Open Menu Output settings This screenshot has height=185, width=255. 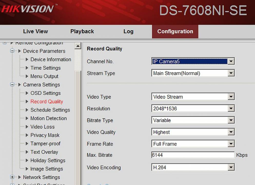point(44,76)
